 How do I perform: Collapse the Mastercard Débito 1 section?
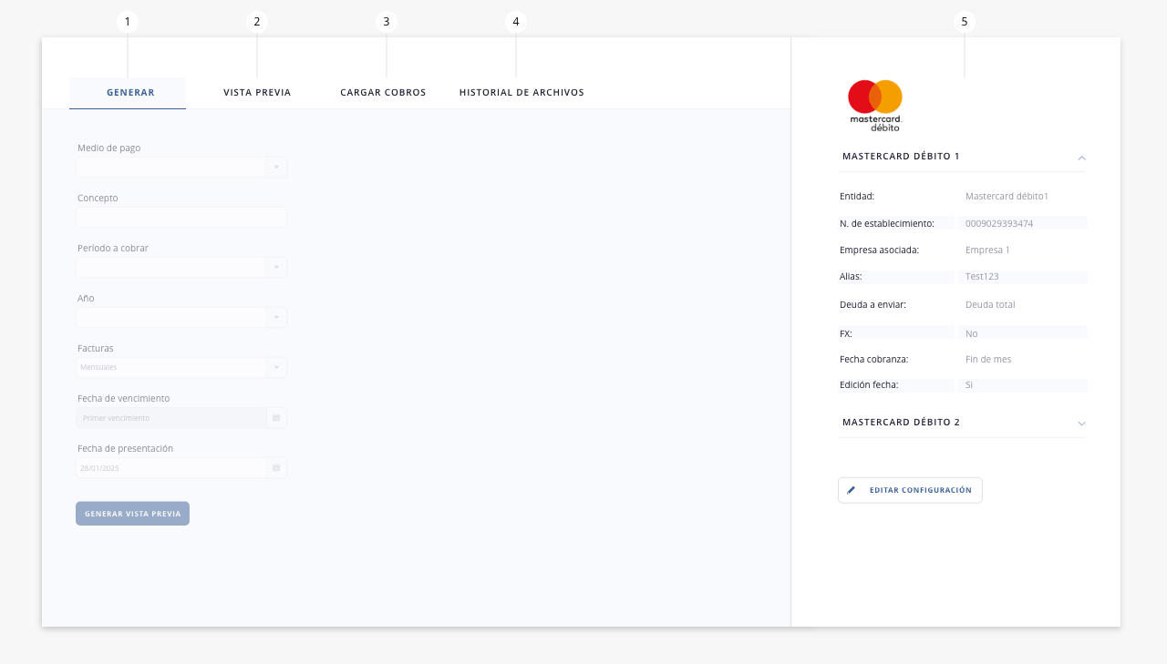tap(1081, 158)
